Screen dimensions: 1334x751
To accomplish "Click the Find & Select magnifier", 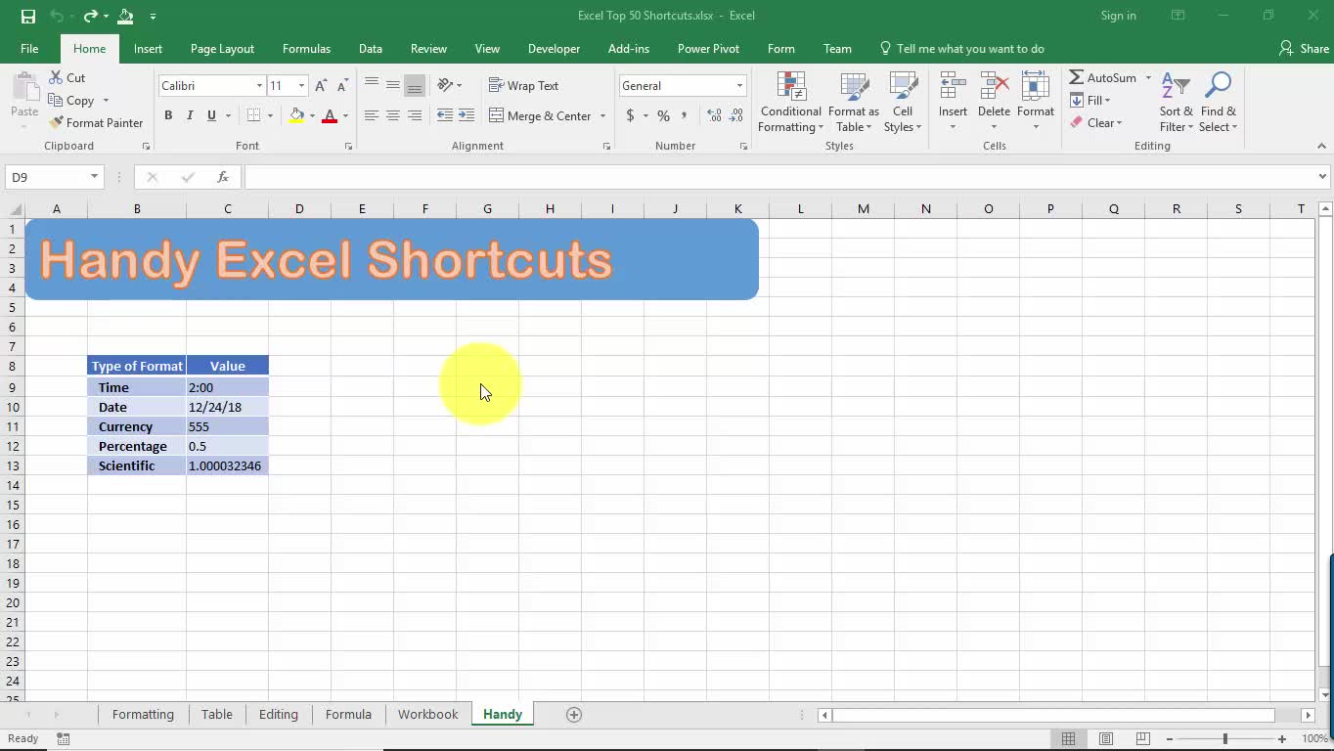I will point(1218,102).
